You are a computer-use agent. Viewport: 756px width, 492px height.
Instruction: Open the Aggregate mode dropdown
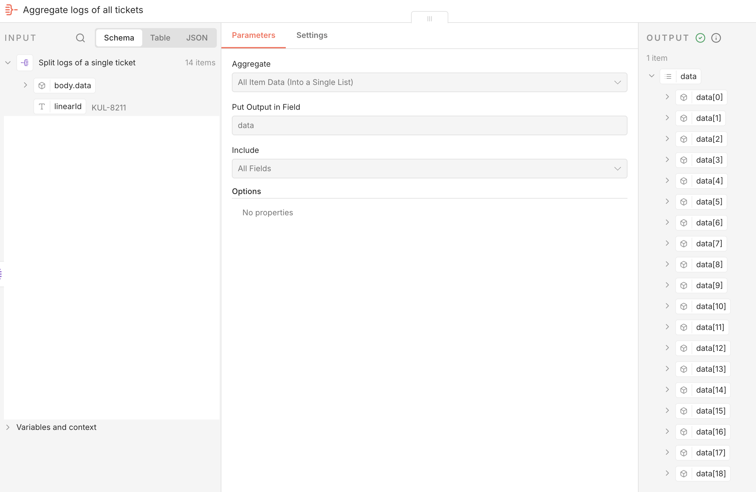click(x=429, y=82)
